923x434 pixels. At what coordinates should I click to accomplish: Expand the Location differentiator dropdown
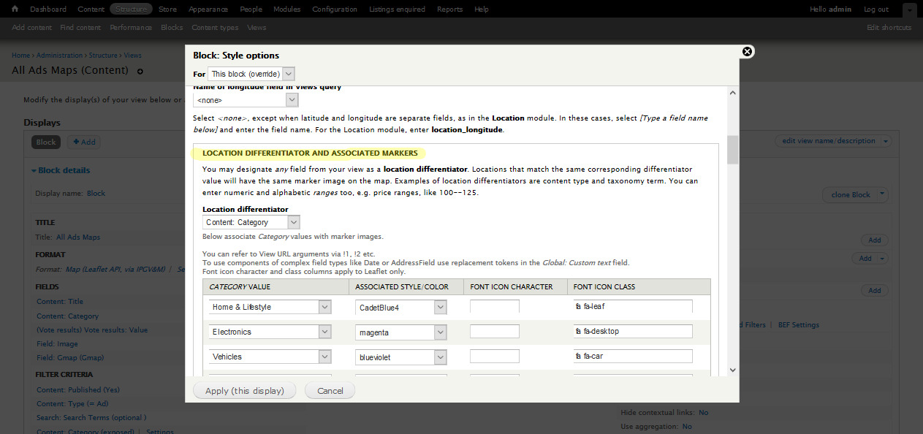[x=251, y=222]
